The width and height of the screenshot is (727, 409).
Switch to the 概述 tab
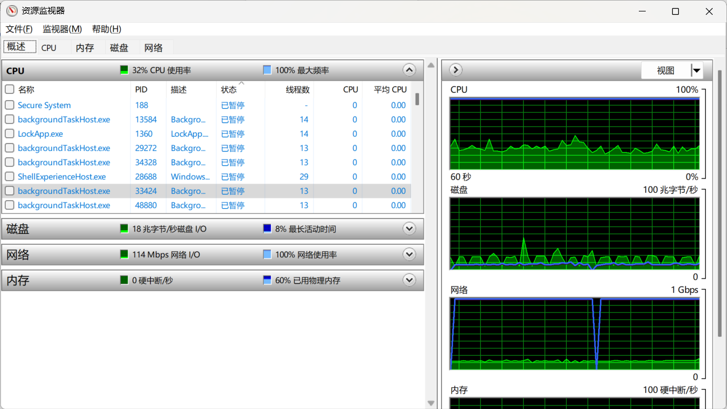pos(19,47)
